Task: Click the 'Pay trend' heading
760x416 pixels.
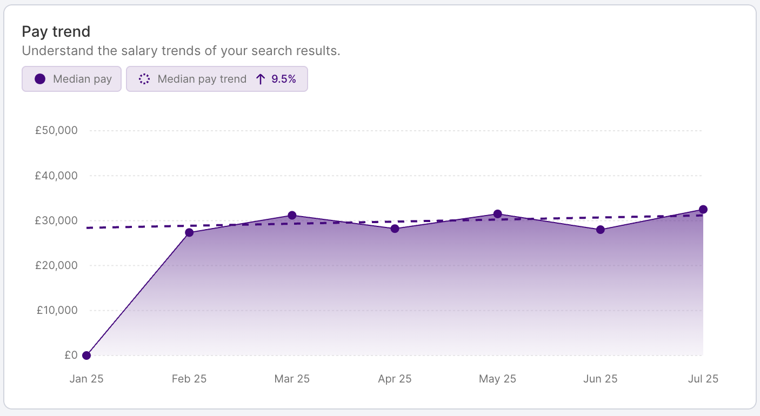Action: point(56,32)
